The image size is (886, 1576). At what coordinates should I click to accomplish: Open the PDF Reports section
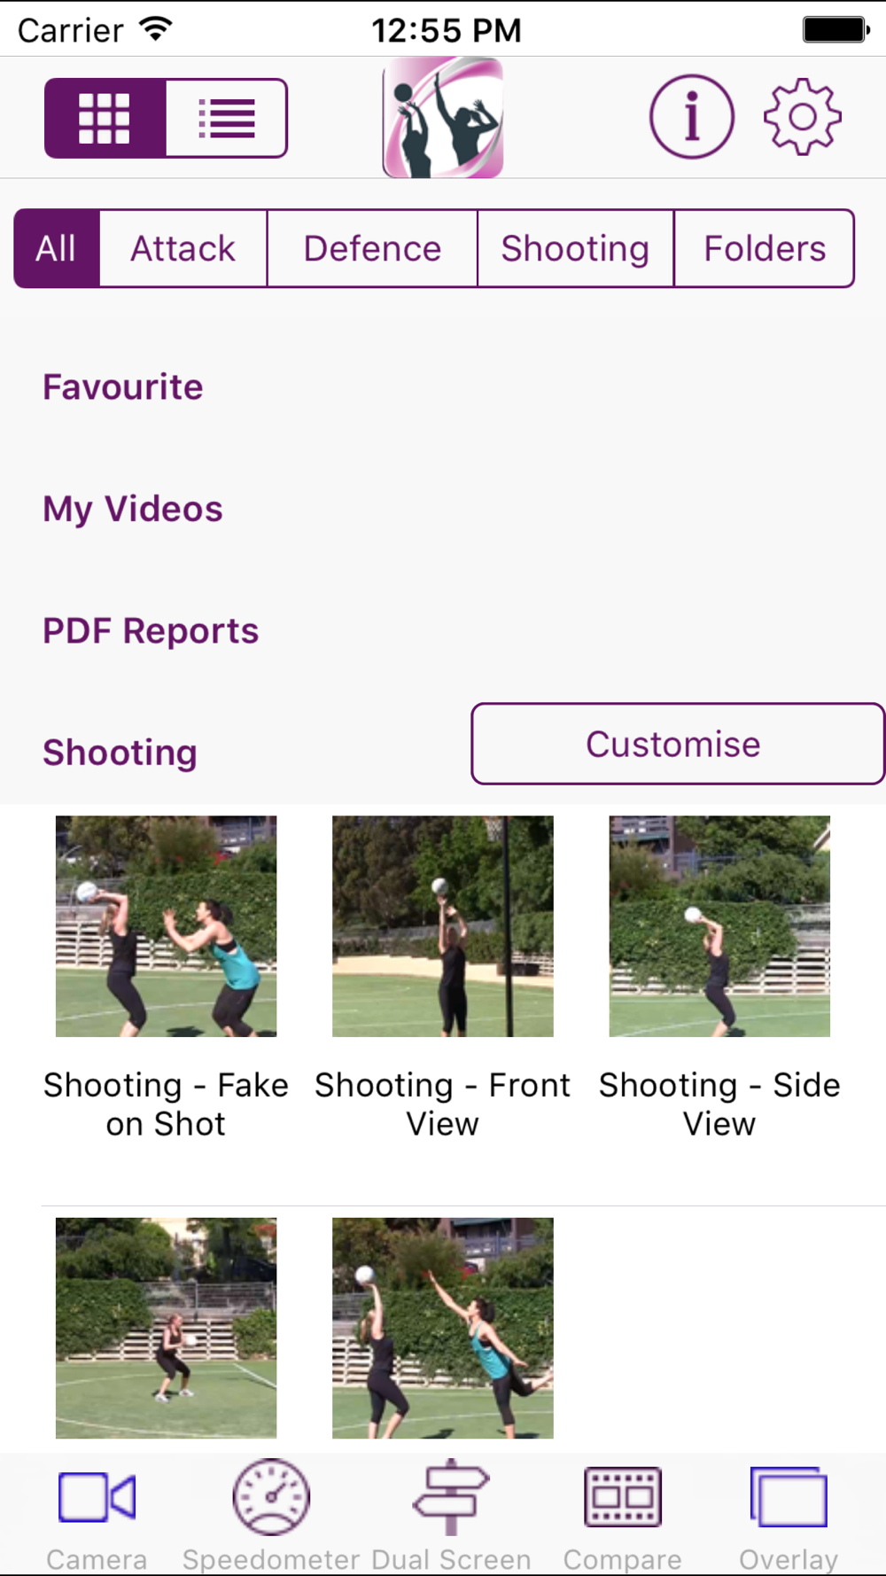pos(151,631)
